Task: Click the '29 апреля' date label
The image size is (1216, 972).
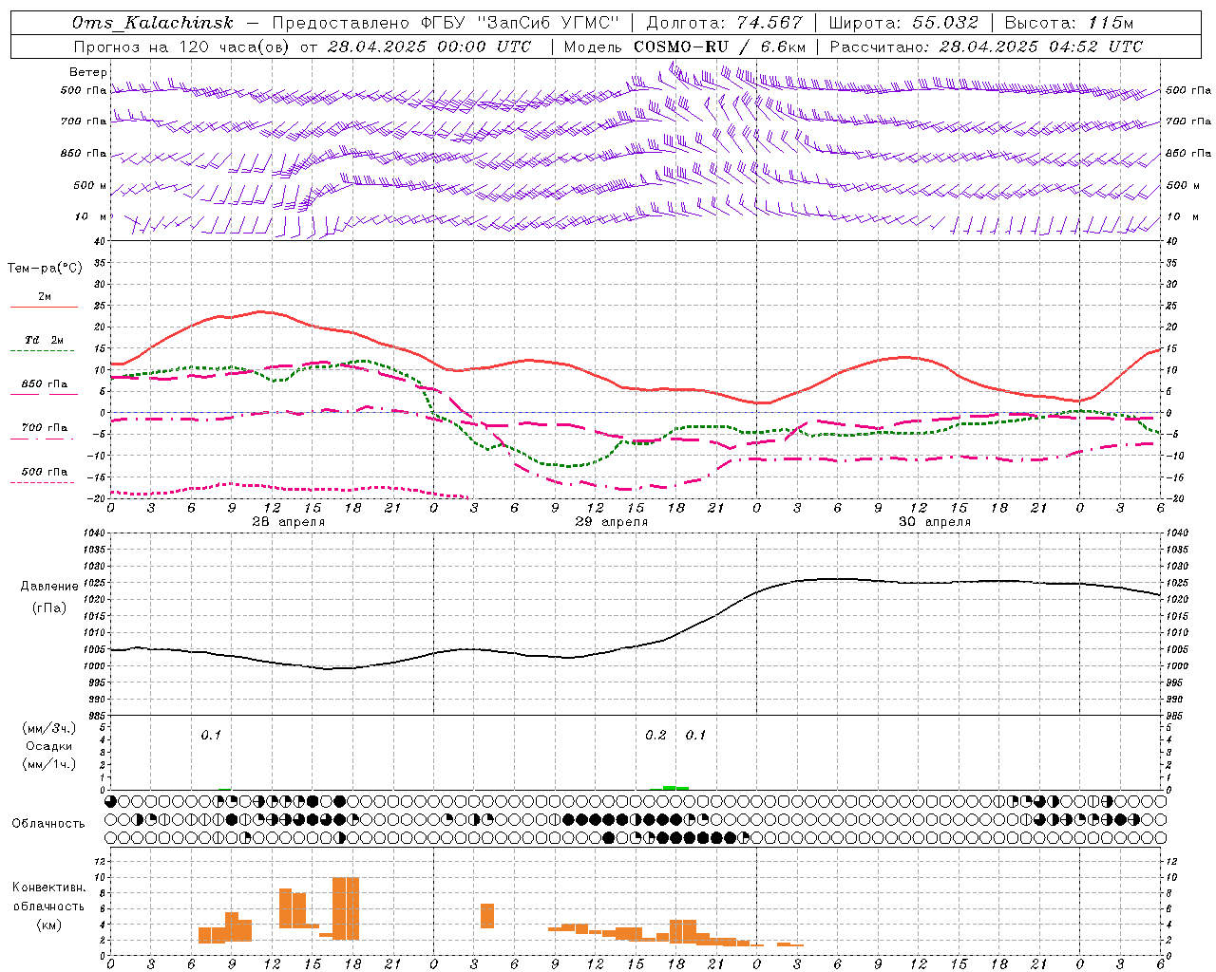Action: (x=612, y=522)
